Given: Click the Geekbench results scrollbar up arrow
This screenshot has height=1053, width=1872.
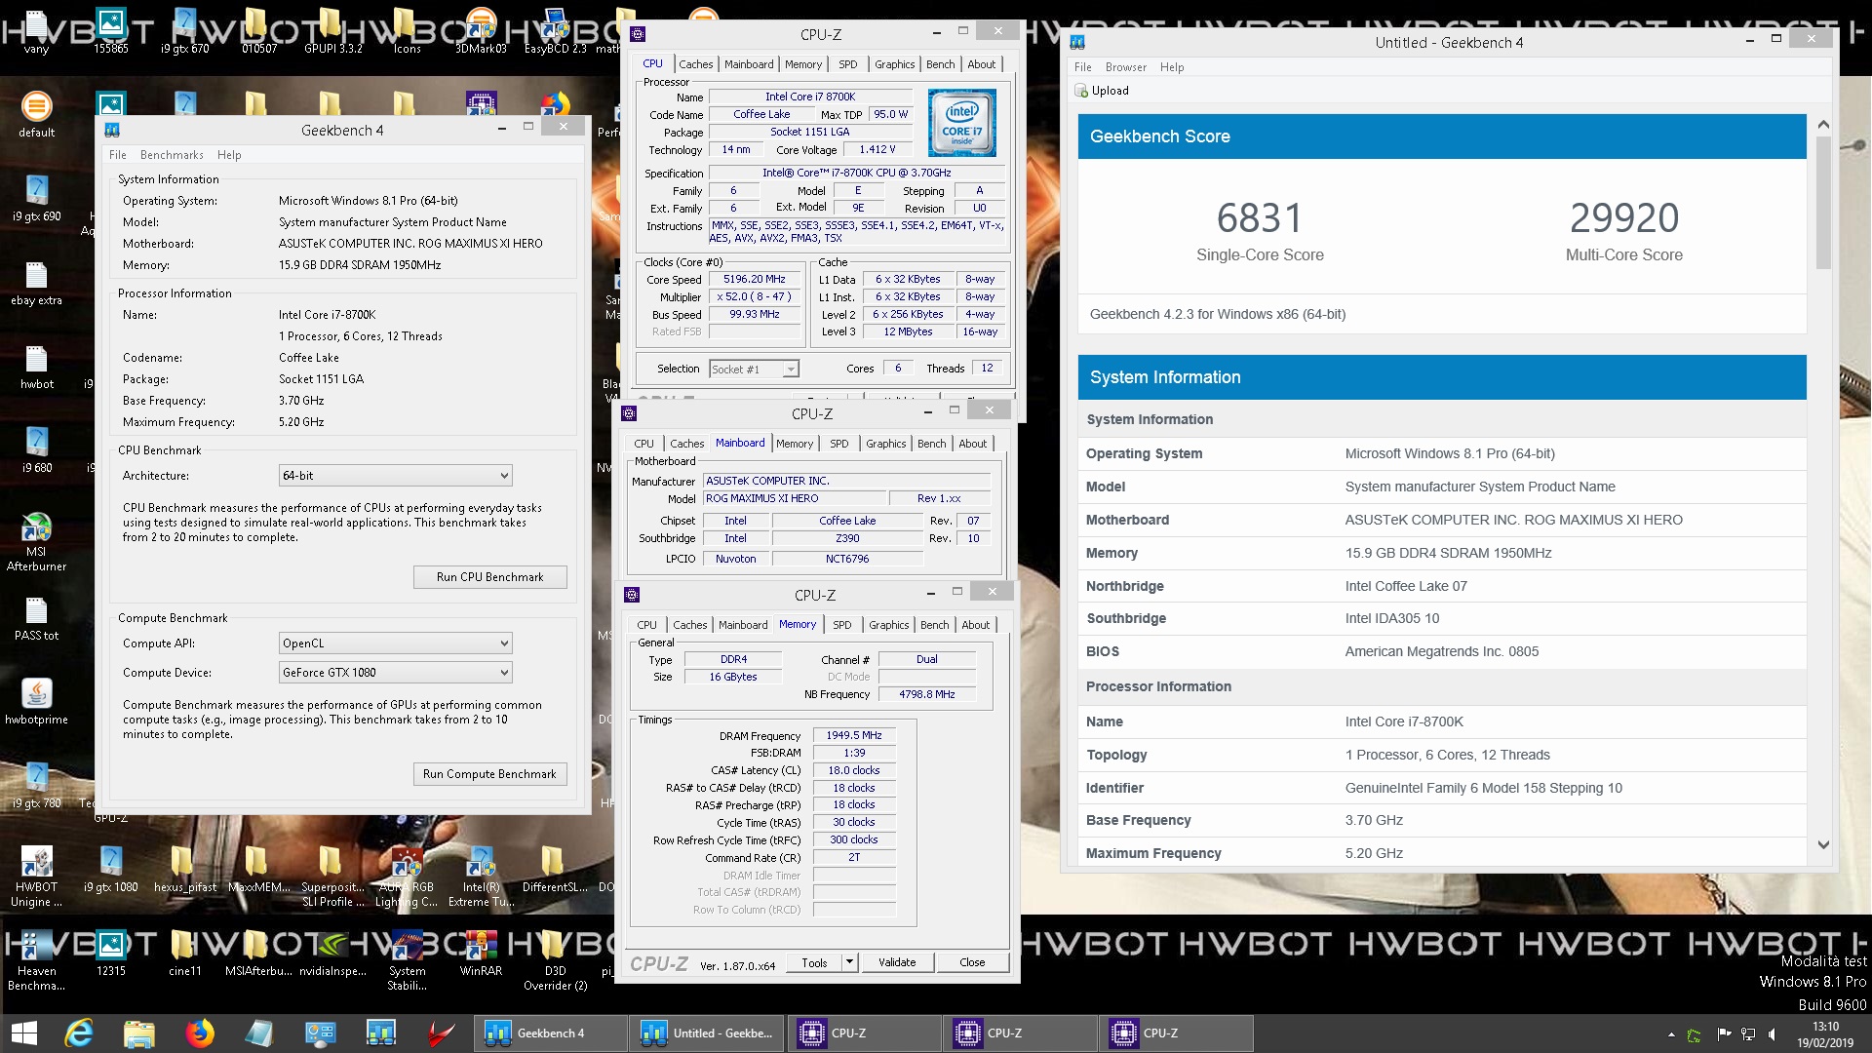Looking at the screenshot, I should click(1823, 125).
